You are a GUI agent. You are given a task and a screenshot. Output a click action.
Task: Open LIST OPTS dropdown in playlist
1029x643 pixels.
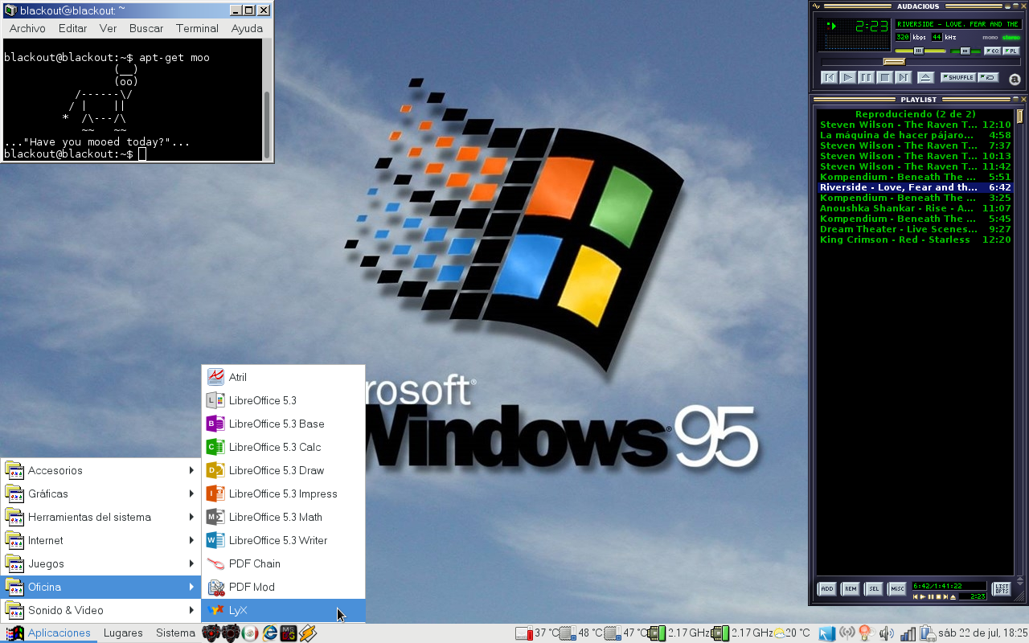[1002, 589]
